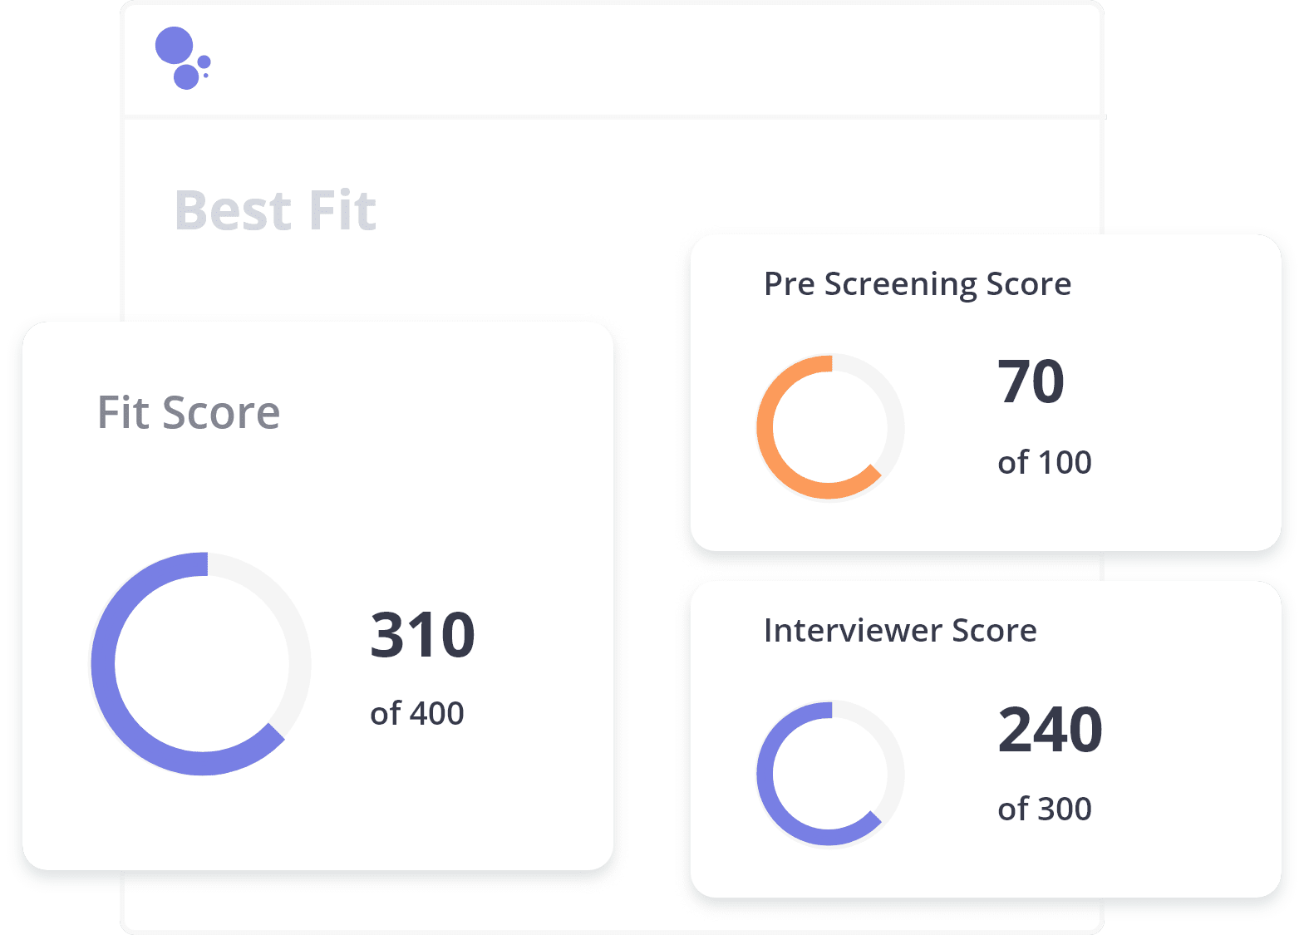This screenshot has height=935, width=1304.
Task: Click the 310 fit score value
Action: point(422,635)
